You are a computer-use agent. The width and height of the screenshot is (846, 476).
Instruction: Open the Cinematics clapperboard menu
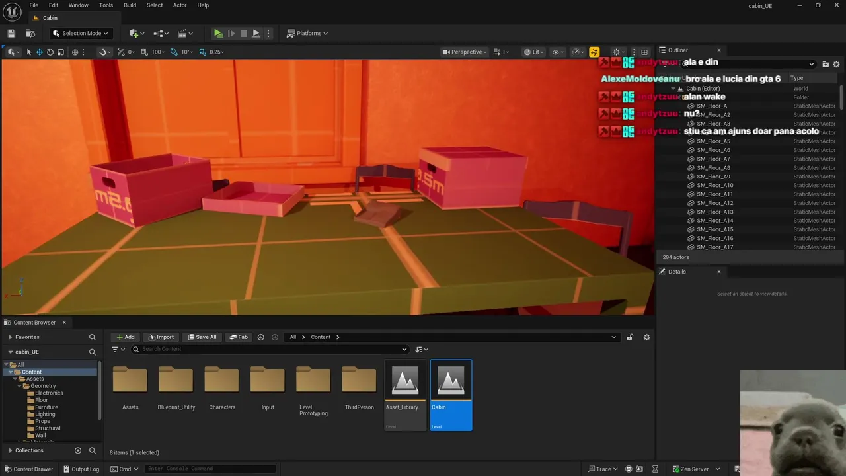coord(184,33)
